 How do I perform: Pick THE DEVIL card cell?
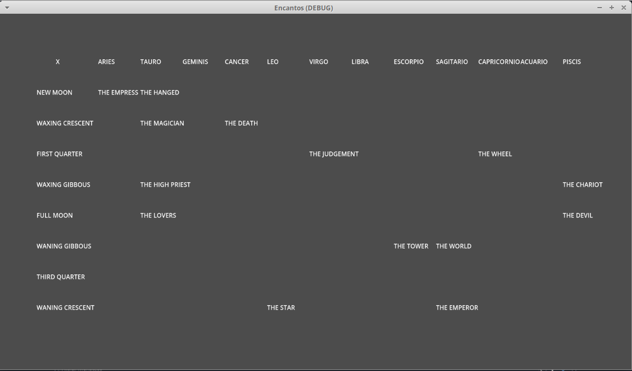coord(578,215)
